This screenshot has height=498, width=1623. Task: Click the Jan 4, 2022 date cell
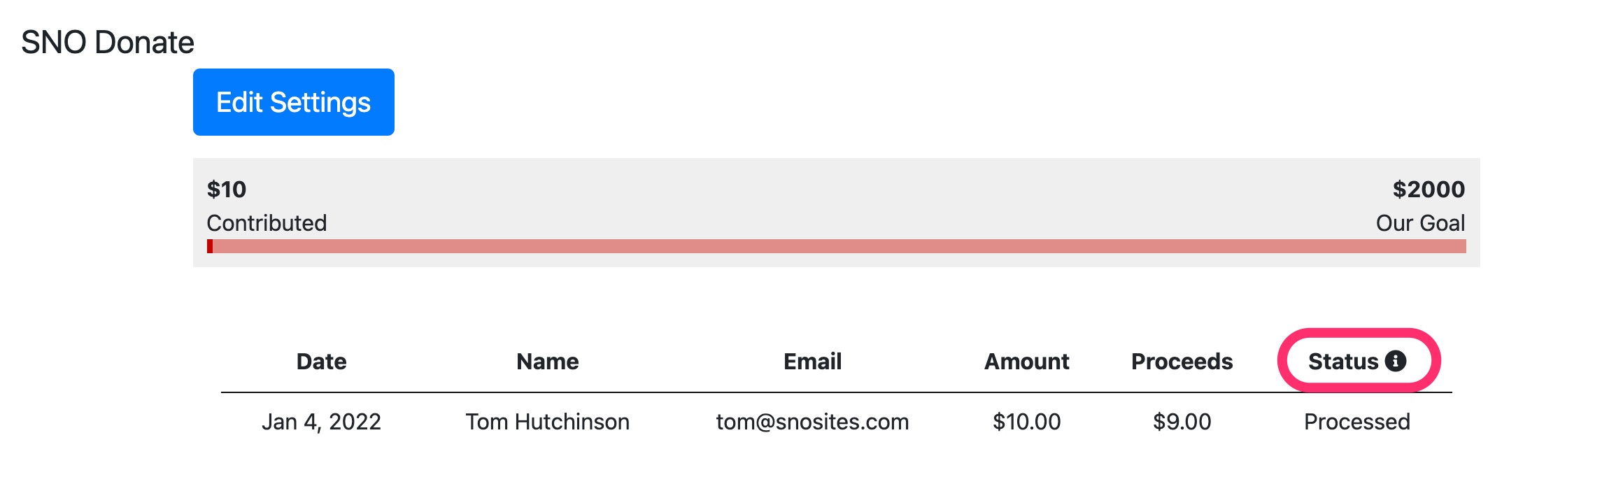(322, 422)
